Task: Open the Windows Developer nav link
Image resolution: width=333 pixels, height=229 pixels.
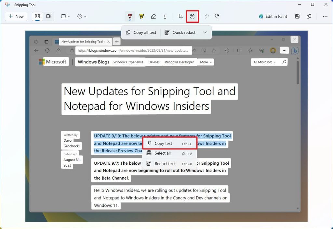Action: (x=180, y=62)
